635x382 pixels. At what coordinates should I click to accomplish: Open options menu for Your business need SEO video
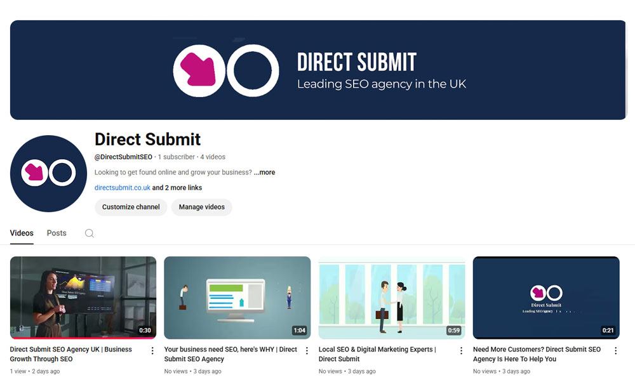[307, 351]
